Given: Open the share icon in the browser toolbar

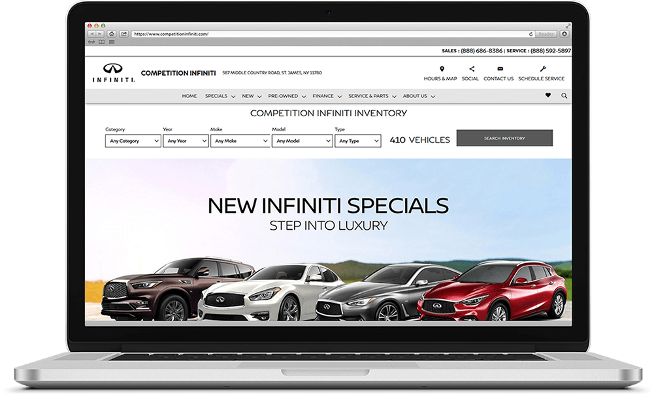Looking at the screenshot, I should [x=124, y=34].
